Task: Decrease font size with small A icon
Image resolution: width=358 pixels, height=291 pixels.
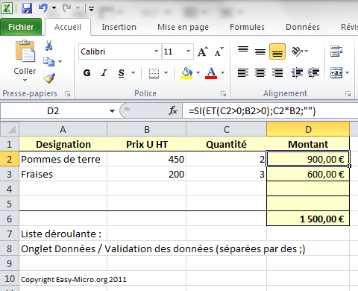Action: click(x=219, y=51)
